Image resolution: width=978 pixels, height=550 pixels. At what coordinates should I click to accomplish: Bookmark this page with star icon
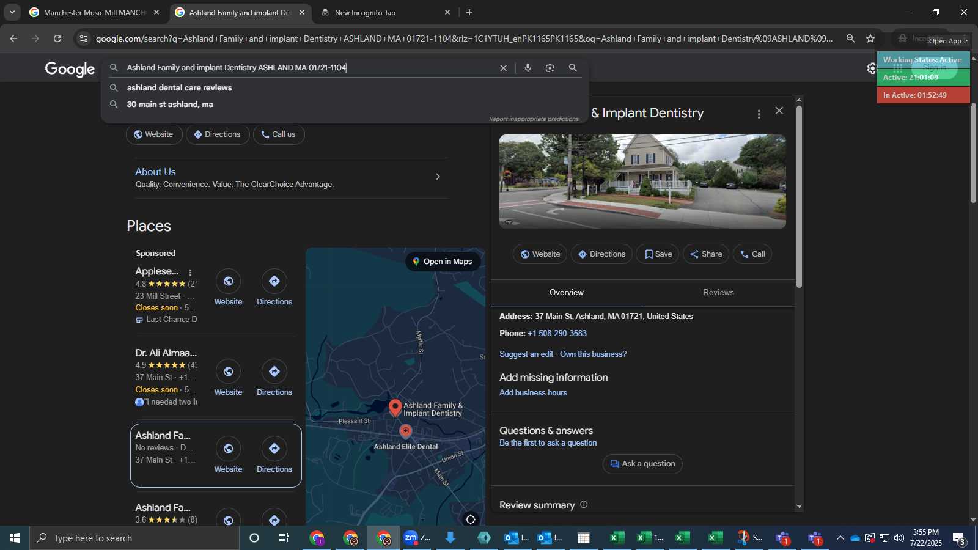870,38
